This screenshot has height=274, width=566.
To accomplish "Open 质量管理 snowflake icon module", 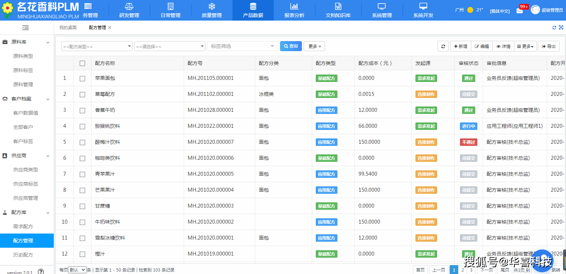I will pyautogui.click(x=212, y=10).
